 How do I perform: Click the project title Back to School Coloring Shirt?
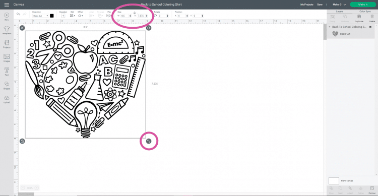click(x=161, y=5)
